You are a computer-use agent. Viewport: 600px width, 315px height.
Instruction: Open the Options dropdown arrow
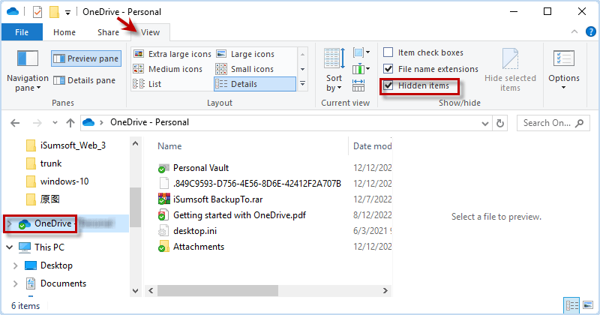tap(564, 88)
